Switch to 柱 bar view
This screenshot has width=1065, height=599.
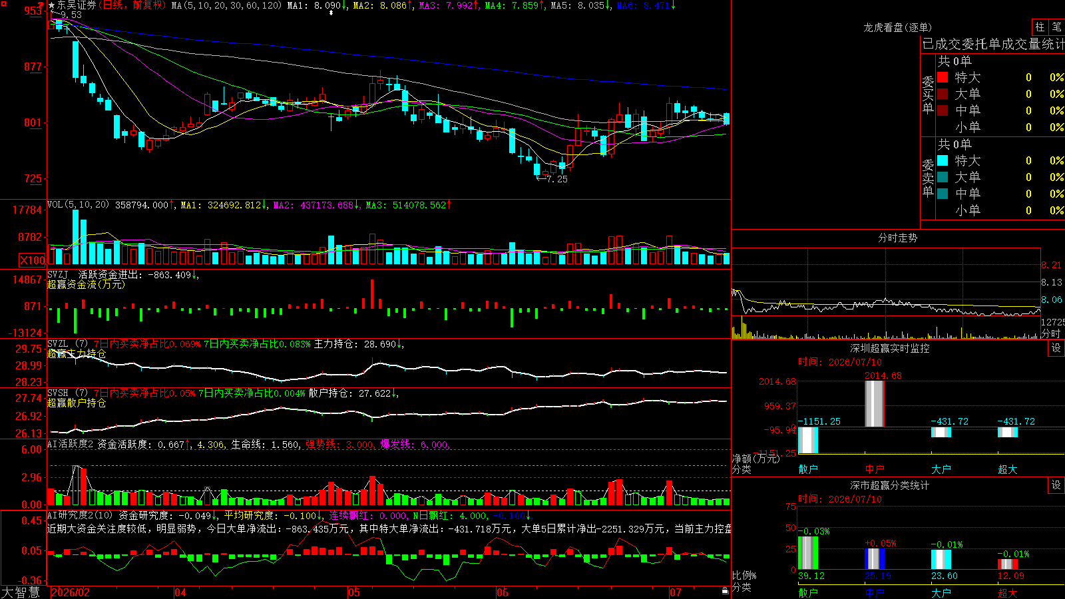[x=1039, y=27]
